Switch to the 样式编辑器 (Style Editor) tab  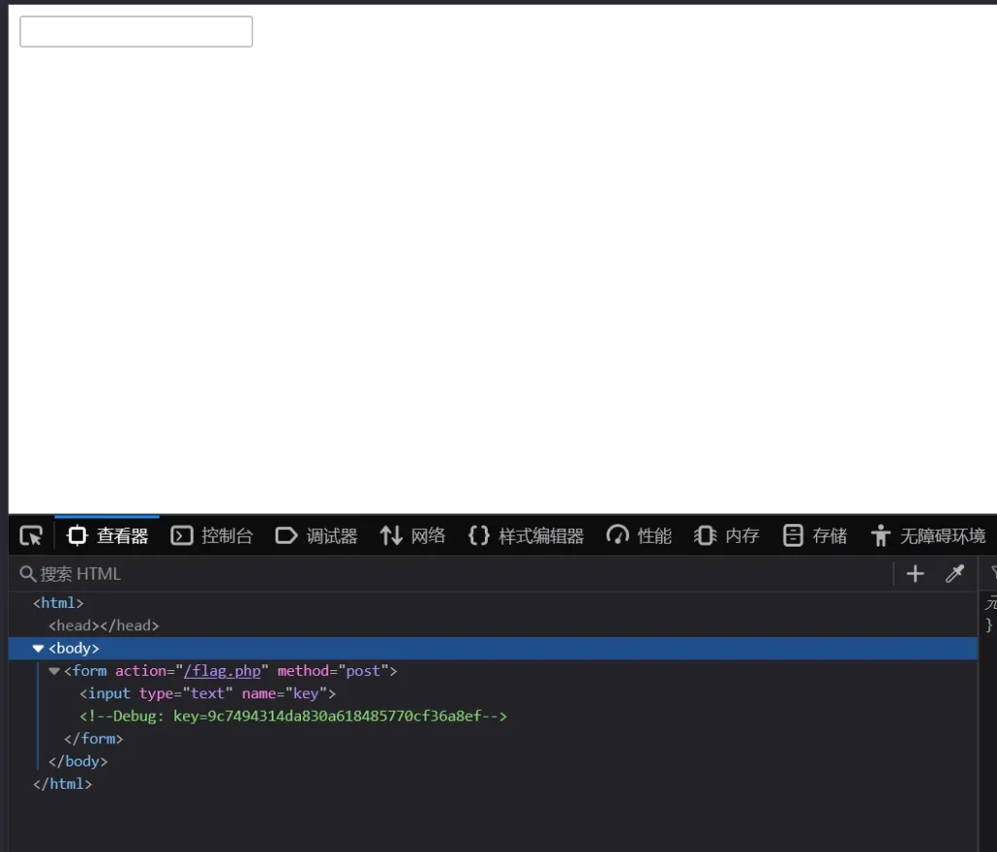point(526,536)
